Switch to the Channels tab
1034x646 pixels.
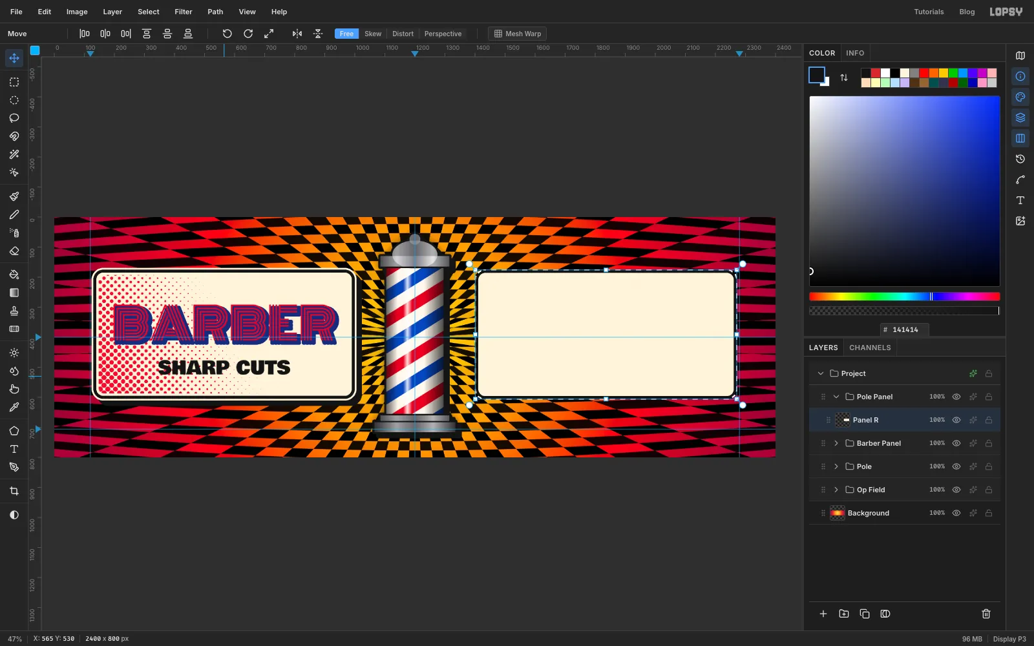(870, 348)
